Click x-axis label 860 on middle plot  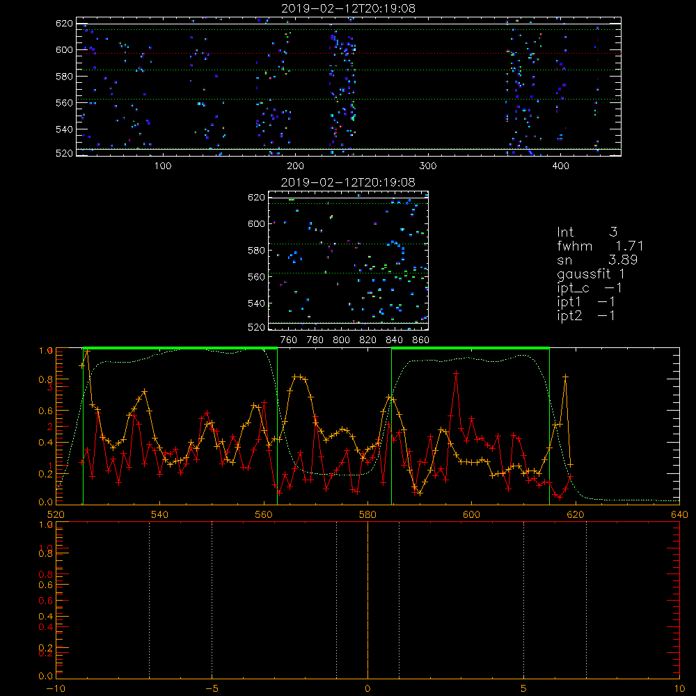pyautogui.click(x=421, y=340)
